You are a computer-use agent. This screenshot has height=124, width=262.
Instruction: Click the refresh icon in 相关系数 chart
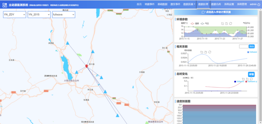(210, 52)
